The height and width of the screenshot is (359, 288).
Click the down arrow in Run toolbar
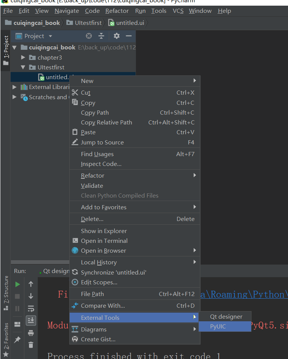coord(31,296)
